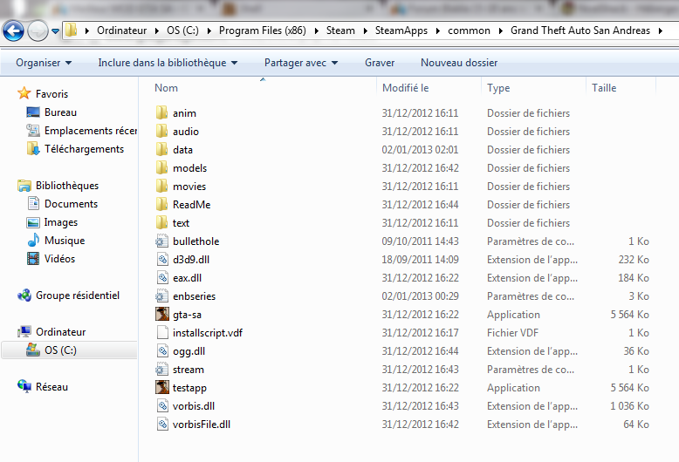The image size is (679, 462).
Task: Click the 5 564 Ko size of gta-sa
Action: pyautogui.click(x=629, y=315)
